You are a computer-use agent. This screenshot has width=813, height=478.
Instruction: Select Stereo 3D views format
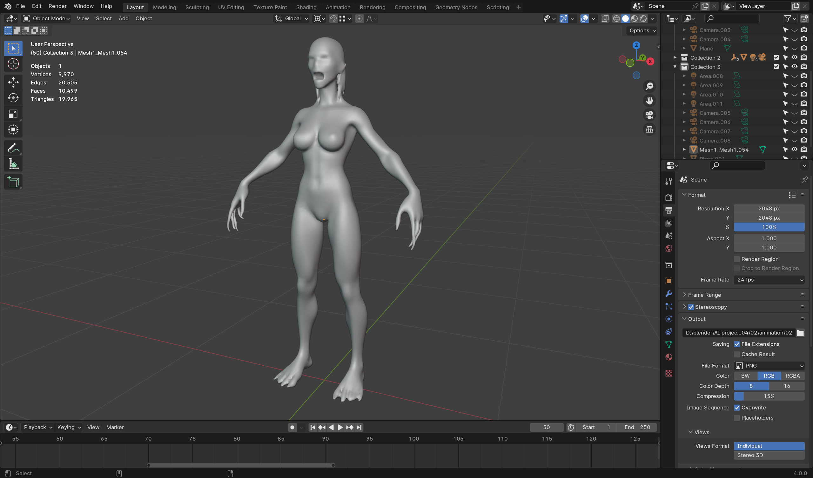point(769,455)
